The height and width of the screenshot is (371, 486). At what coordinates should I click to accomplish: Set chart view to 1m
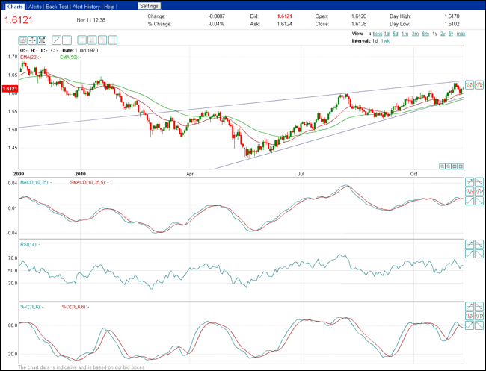405,34
